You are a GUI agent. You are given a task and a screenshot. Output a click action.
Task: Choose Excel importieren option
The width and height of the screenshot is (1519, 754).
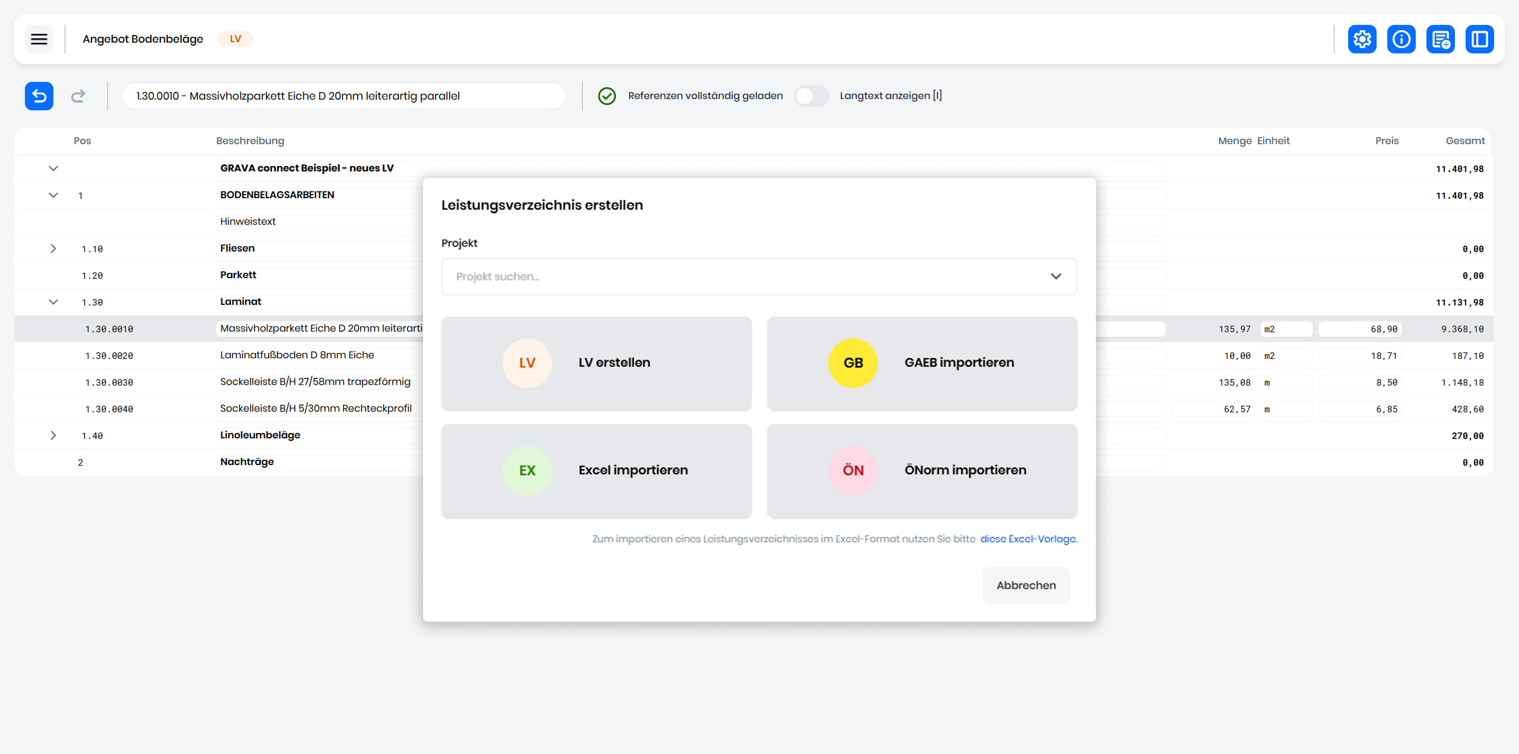(x=596, y=471)
